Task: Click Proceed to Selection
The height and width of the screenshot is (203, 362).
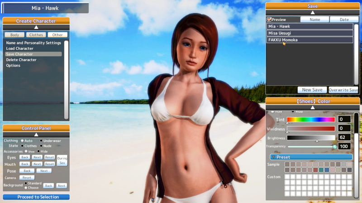Action: (36, 197)
